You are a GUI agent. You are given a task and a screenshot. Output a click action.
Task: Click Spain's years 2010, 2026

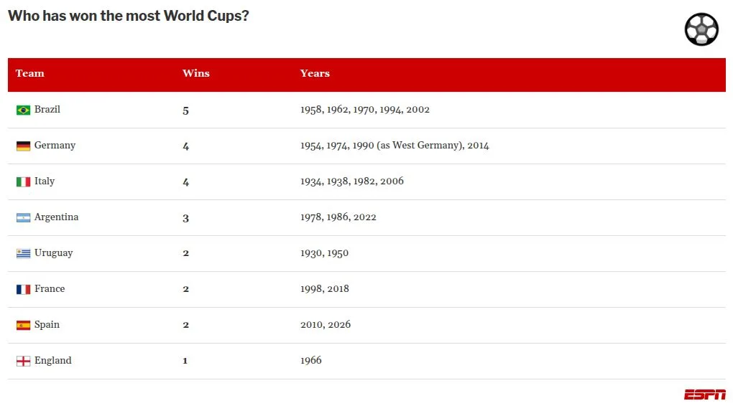click(326, 325)
